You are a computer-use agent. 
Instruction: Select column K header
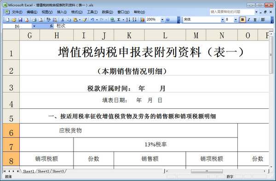pyautogui.click(x=129, y=35)
